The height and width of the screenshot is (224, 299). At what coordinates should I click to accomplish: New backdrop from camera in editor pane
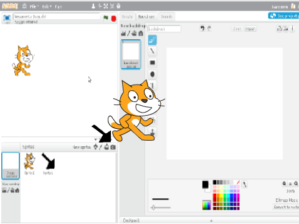(141, 33)
